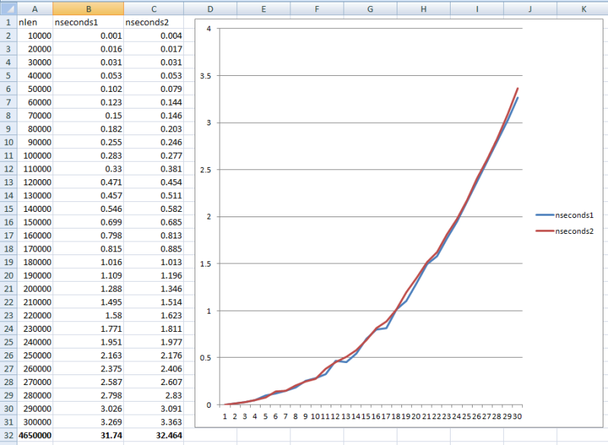Click cell with value 0.102
The height and width of the screenshot is (445, 608).
[88, 89]
